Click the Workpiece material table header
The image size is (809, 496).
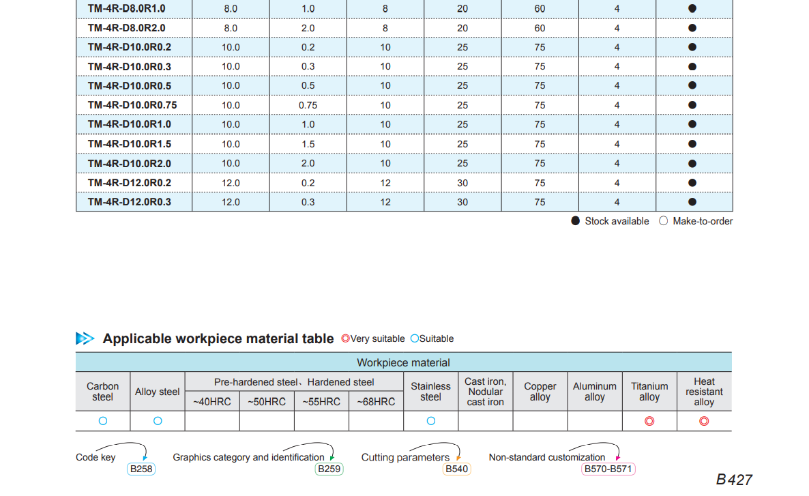tap(403, 362)
